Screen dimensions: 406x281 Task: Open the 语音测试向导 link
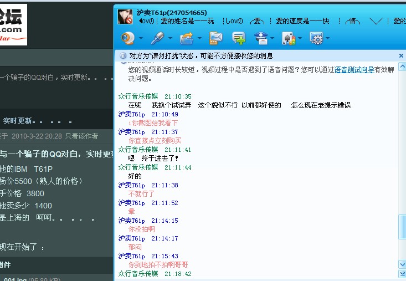[x=354, y=70]
